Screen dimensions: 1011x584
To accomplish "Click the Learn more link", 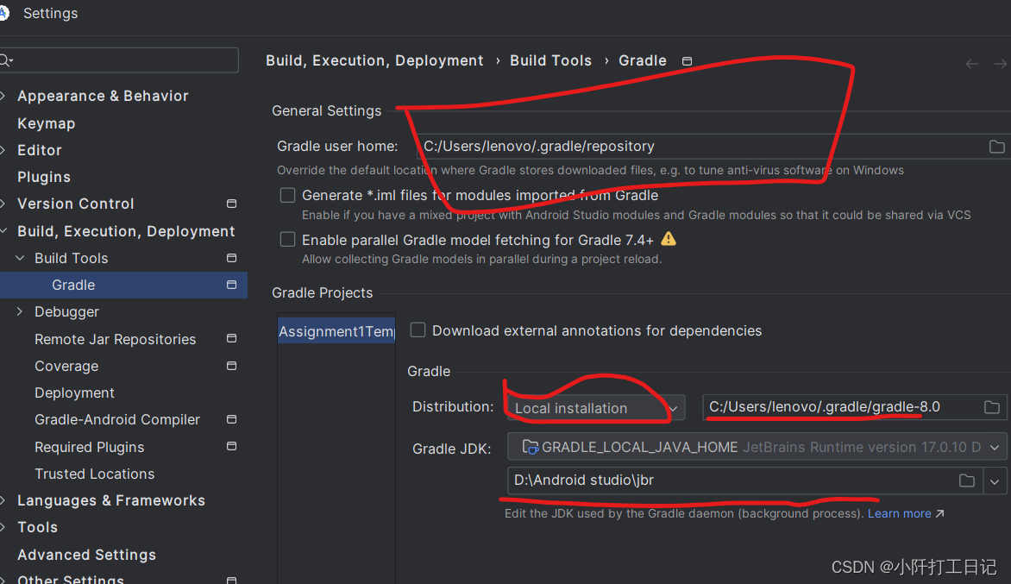I will coord(900,513).
